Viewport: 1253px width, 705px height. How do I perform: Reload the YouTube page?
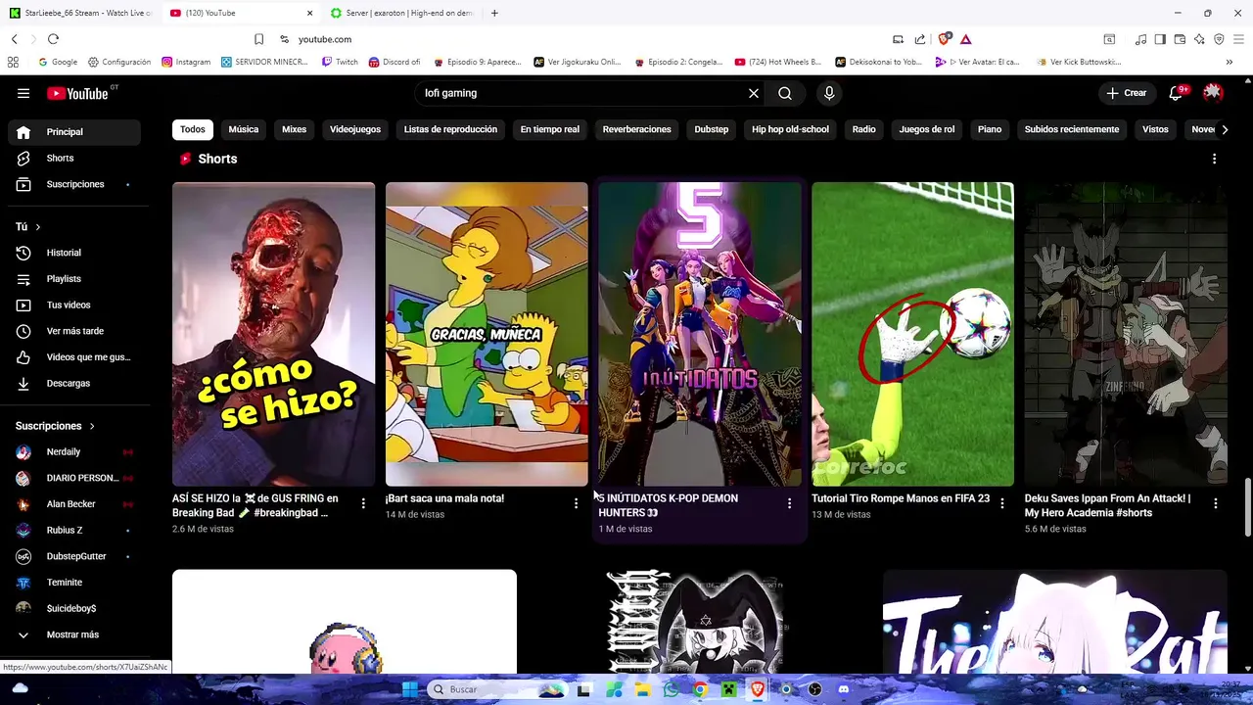pyautogui.click(x=53, y=39)
